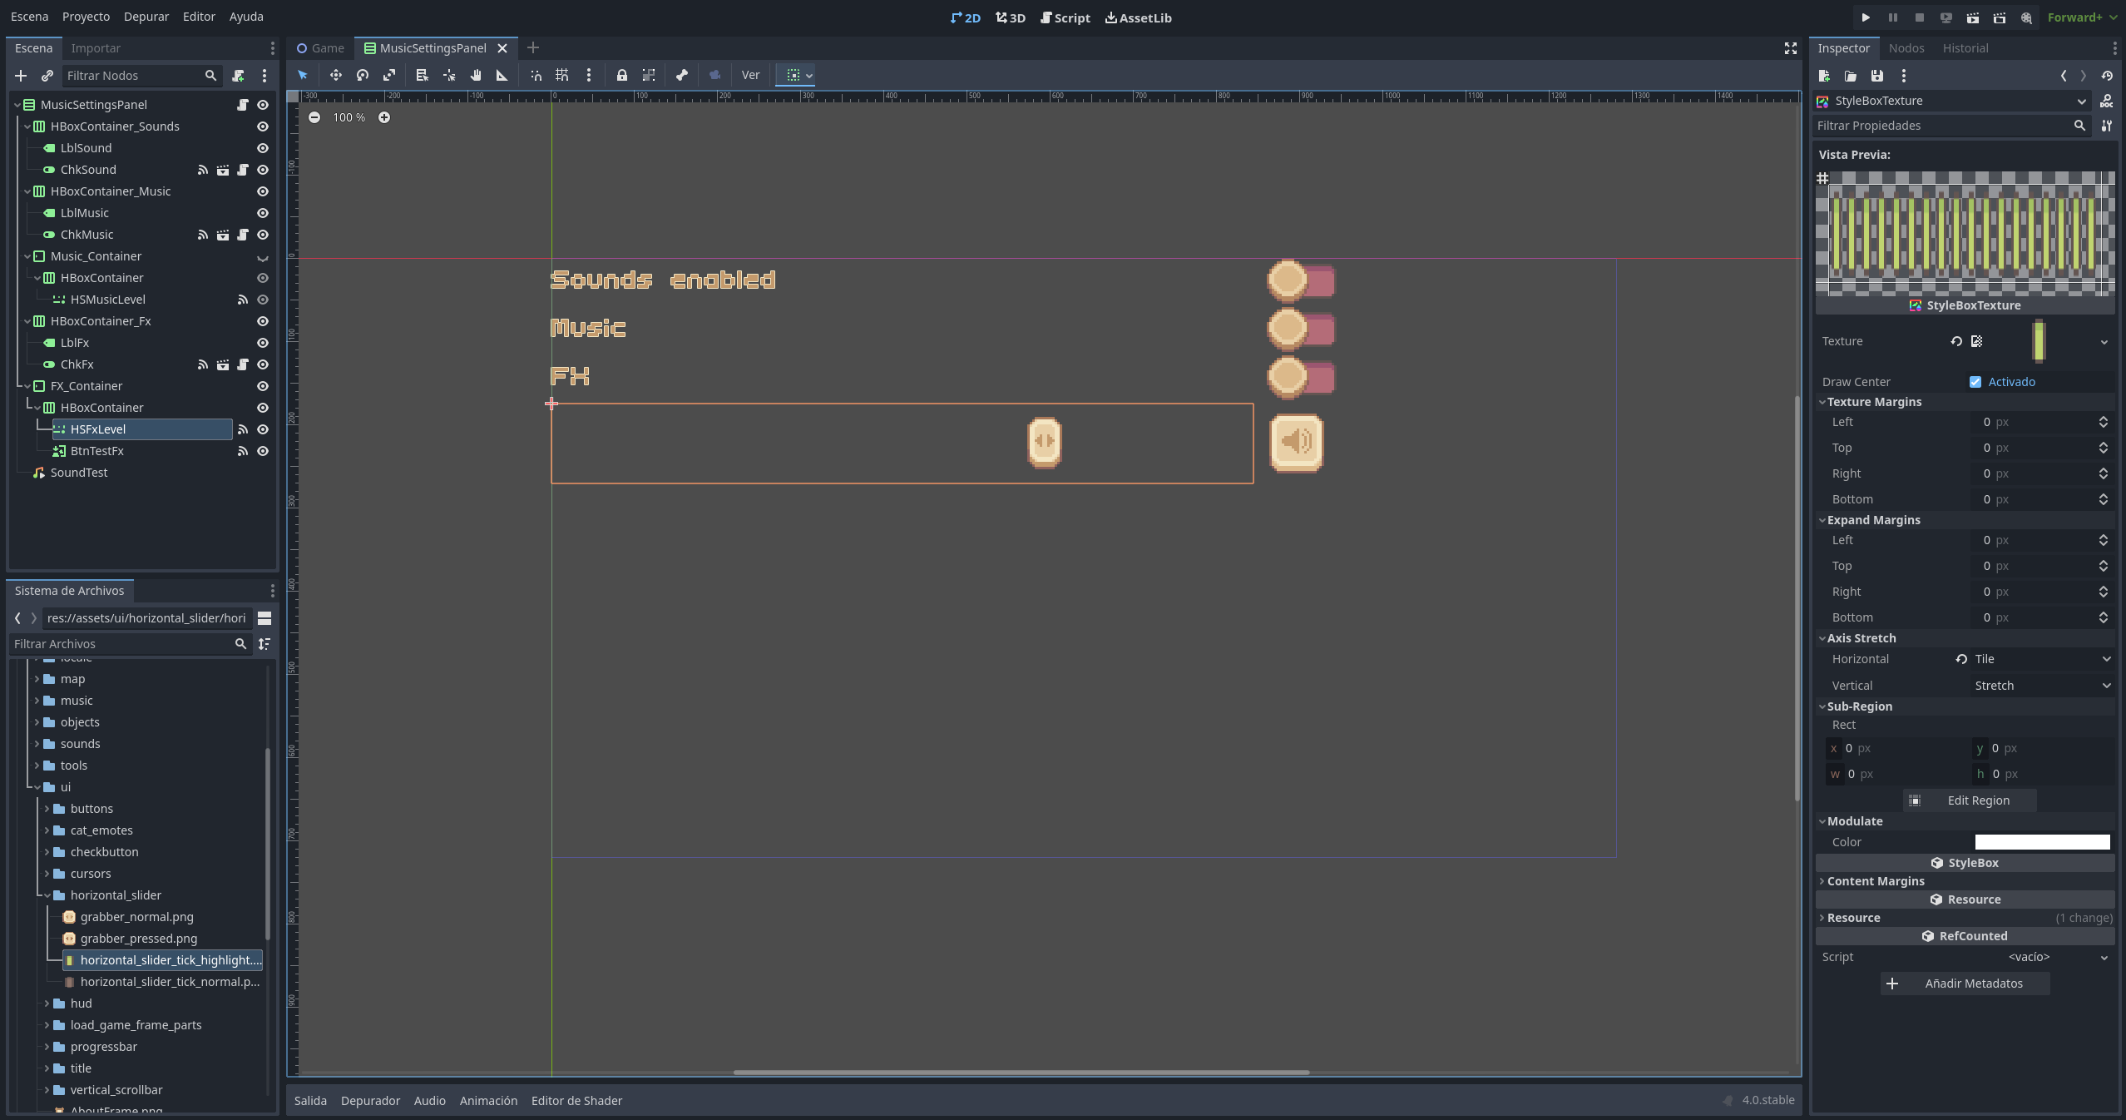Viewport: 2126px width, 1120px height.
Task: Select the Rotate tool
Action: coord(363,75)
